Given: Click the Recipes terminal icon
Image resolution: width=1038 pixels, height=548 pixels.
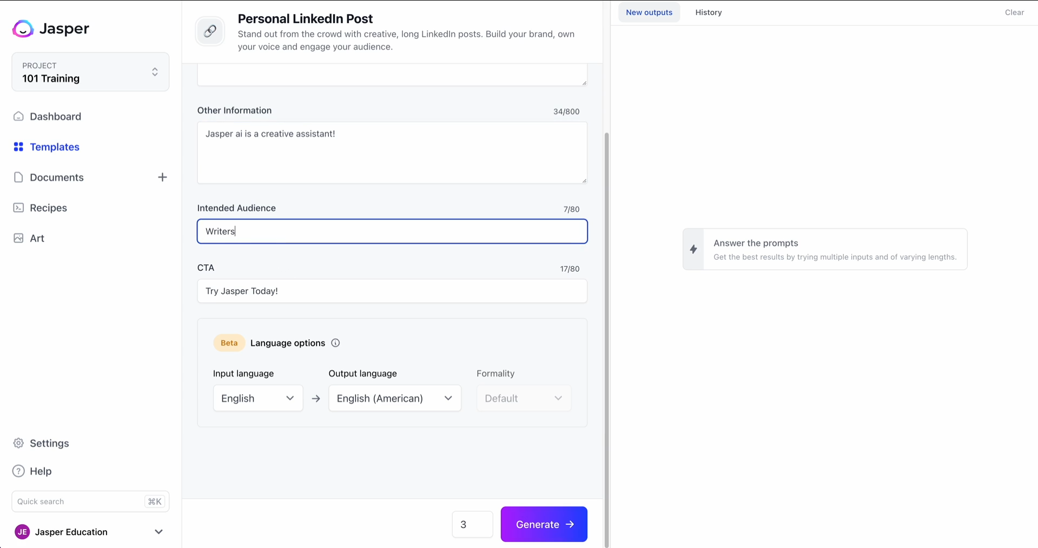Looking at the screenshot, I should click(x=18, y=208).
